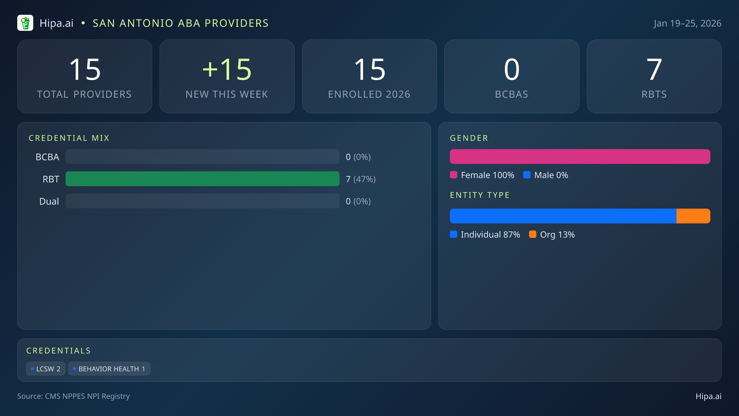Screen dimensions: 739x416
Task: Select the Enrolled 2026 stat card
Action: [369, 76]
